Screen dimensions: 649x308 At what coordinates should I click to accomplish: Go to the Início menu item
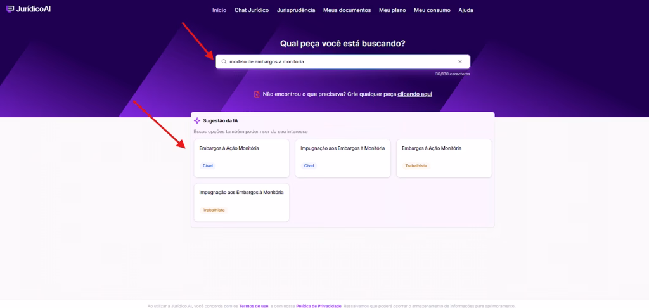point(219,10)
